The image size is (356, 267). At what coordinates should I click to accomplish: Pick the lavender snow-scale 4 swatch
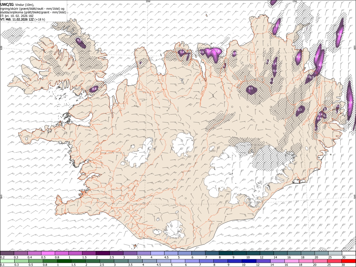pyautogui.click(x=157, y=253)
